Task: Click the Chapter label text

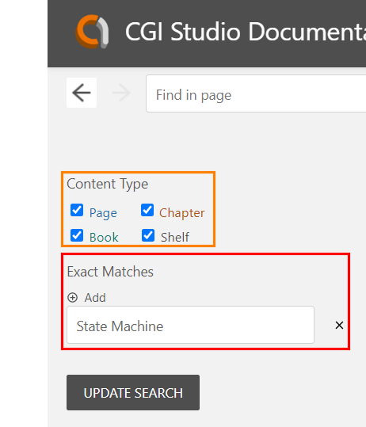Action: click(x=182, y=213)
